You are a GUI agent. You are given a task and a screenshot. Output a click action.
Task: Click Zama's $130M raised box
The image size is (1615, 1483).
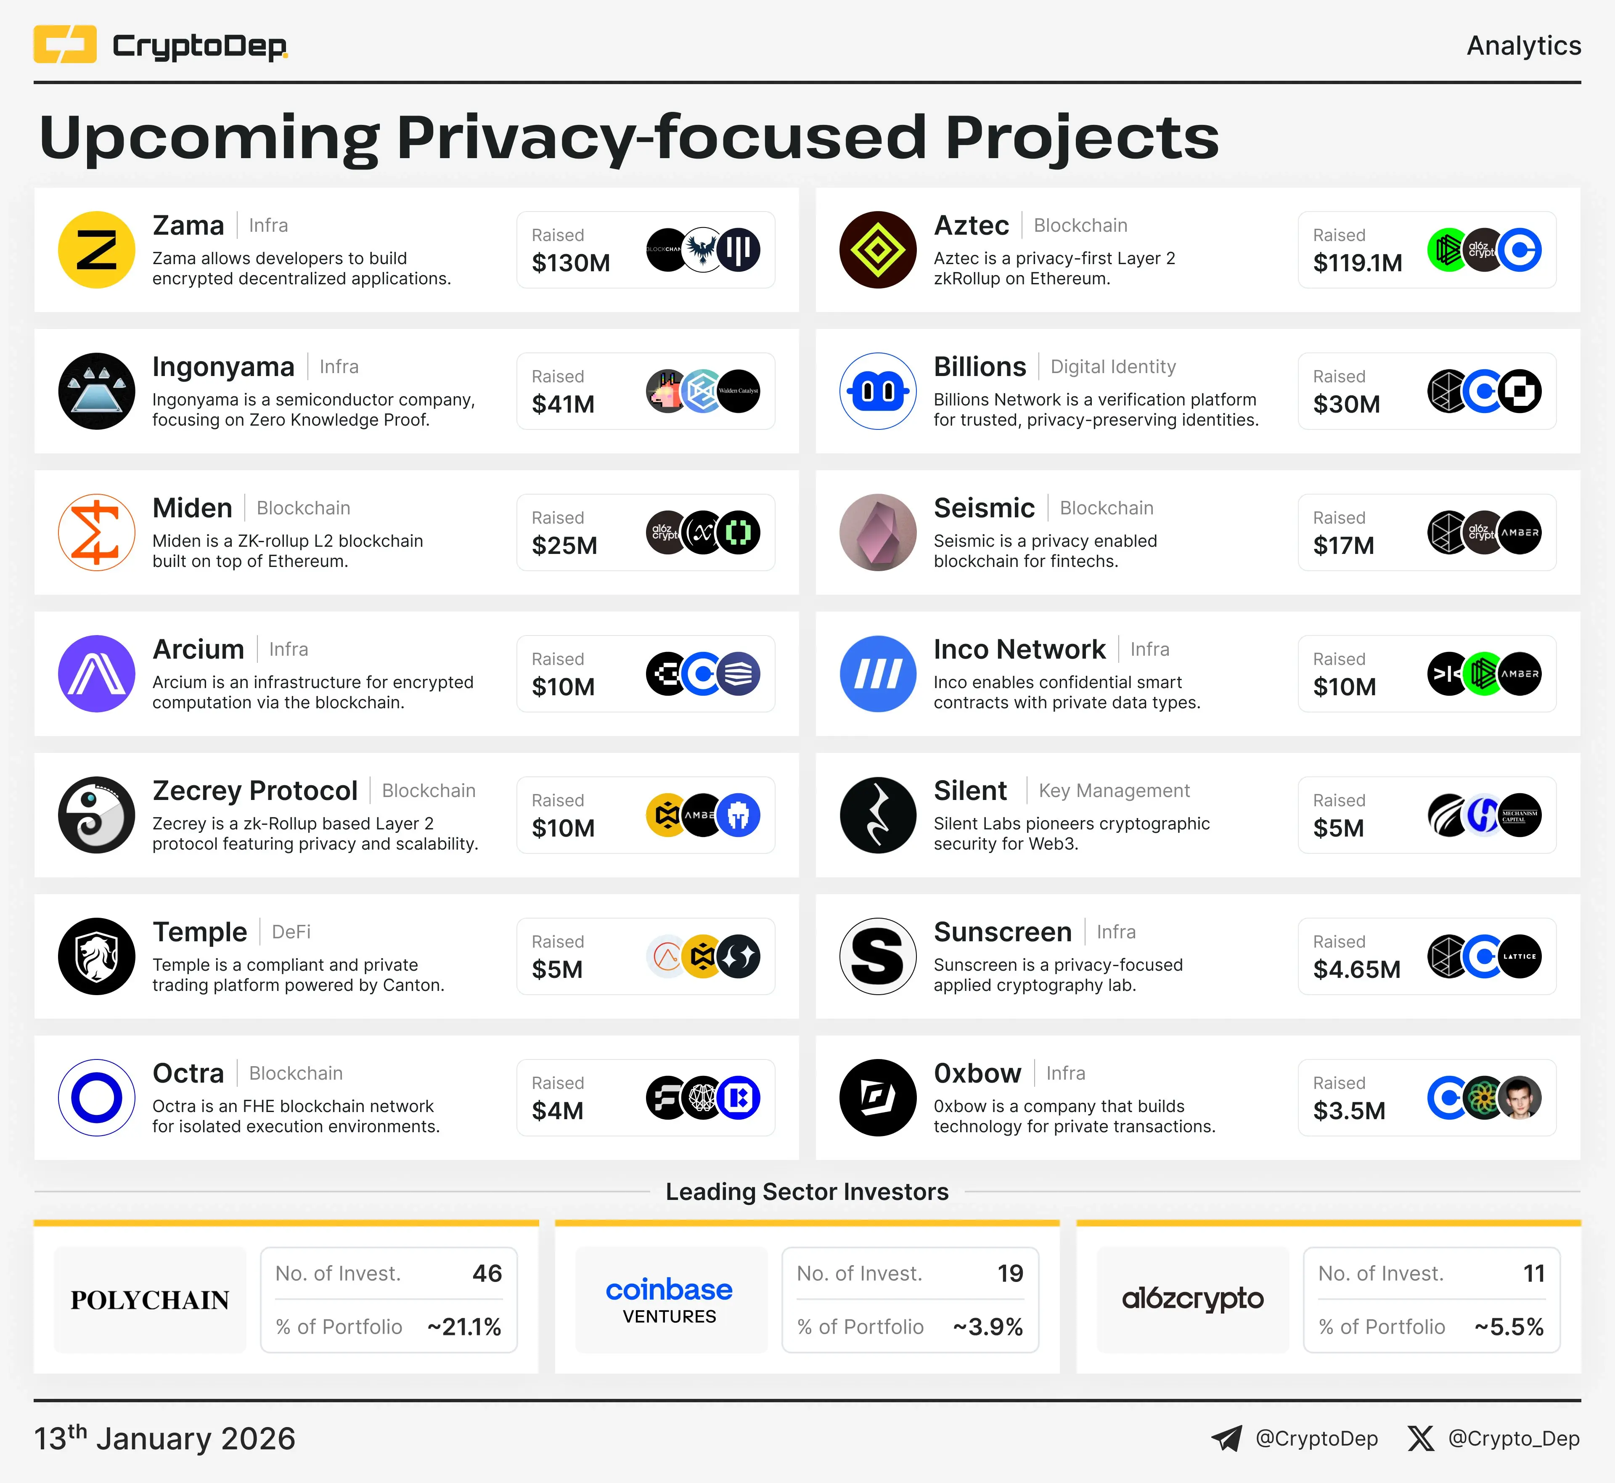[646, 249]
